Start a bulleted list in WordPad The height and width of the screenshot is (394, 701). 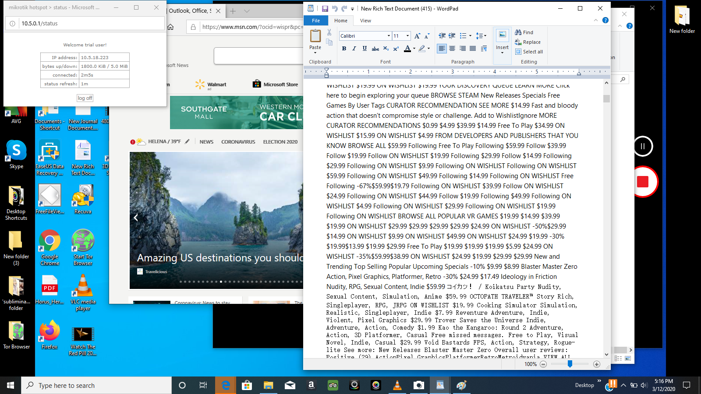(x=463, y=36)
